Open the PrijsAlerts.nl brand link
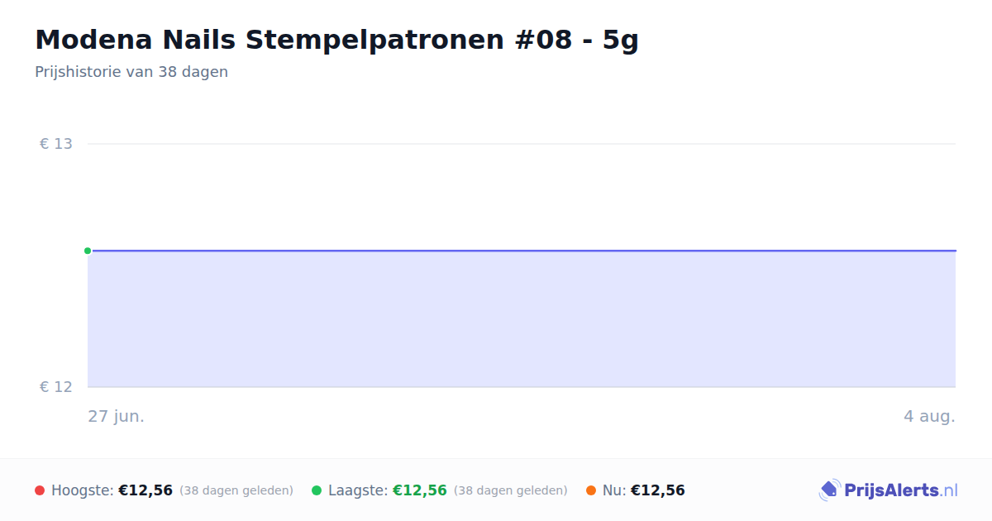Viewport: 992px width, 521px height. (889, 490)
